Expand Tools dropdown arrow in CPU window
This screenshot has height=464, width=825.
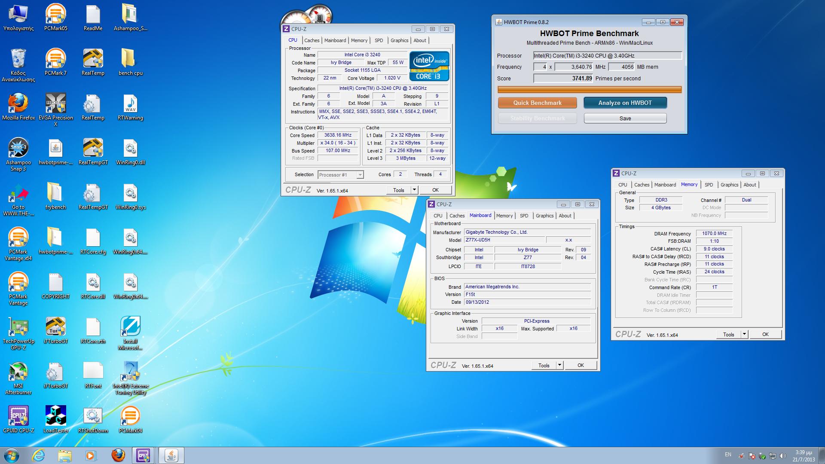(414, 190)
